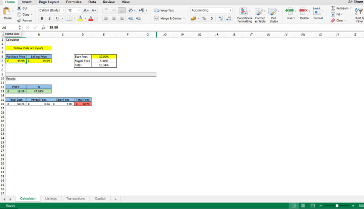Adjust the zoom slider in status bar
This screenshot has height=209, width=364.
click(337, 206)
